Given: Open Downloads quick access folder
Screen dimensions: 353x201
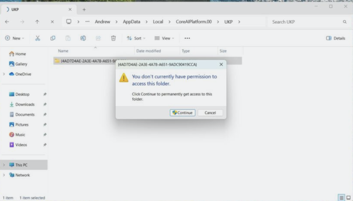Looking at the screenshot, I should click(22, 104).
